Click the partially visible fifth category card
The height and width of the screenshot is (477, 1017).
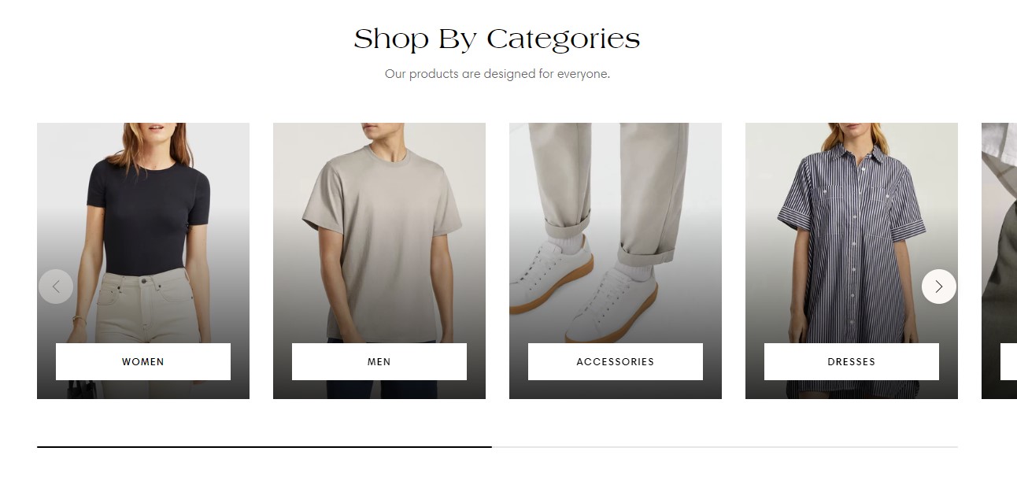999,261
